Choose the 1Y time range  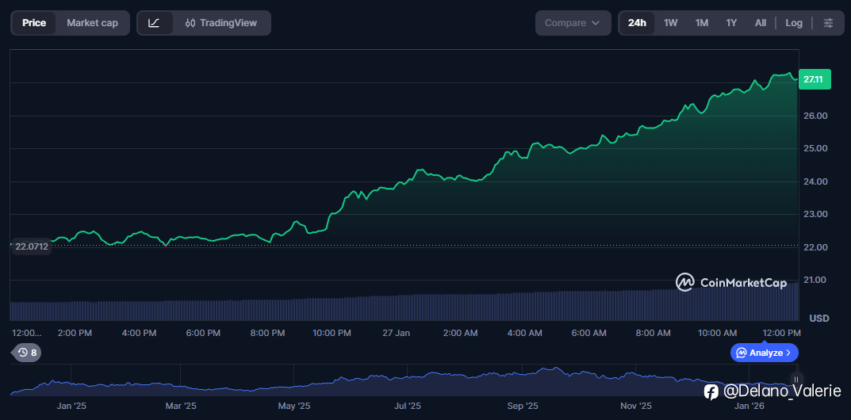[x=731, y=23]
